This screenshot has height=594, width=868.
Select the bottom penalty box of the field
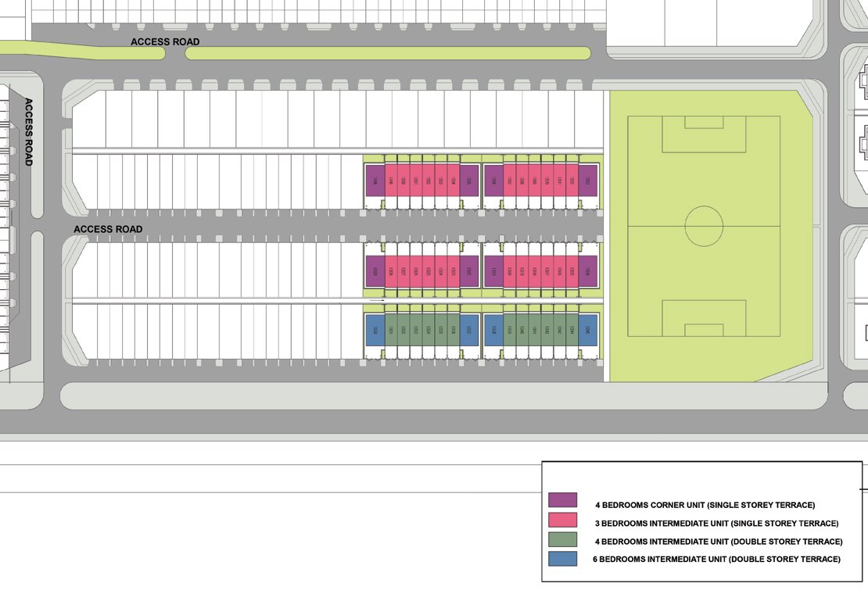click(x=704, y=318)
